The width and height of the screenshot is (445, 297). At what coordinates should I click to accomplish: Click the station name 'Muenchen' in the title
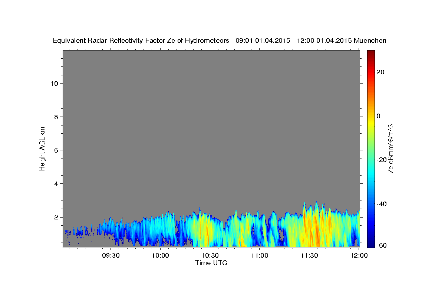tap(370, 40)
